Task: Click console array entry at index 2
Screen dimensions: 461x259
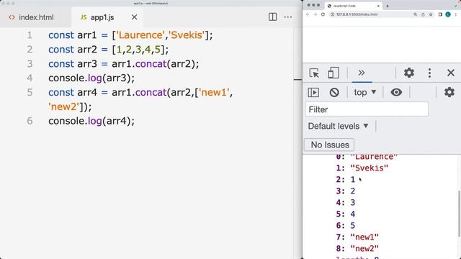Action: point(346,179)
